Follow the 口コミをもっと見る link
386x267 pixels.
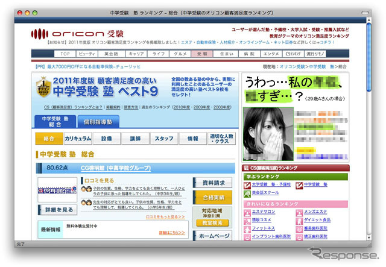(x=165, y=216)
